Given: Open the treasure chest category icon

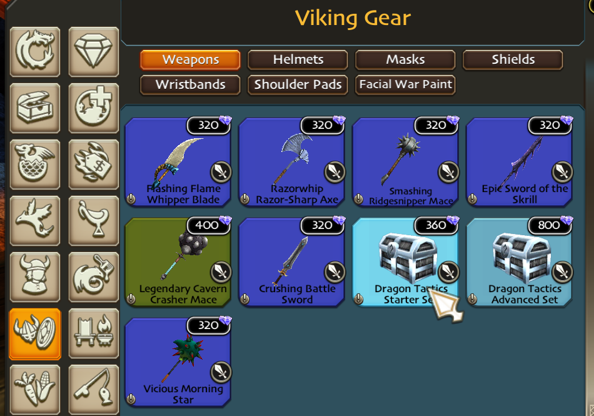Looking at the screenshot, I should point(35,108).
